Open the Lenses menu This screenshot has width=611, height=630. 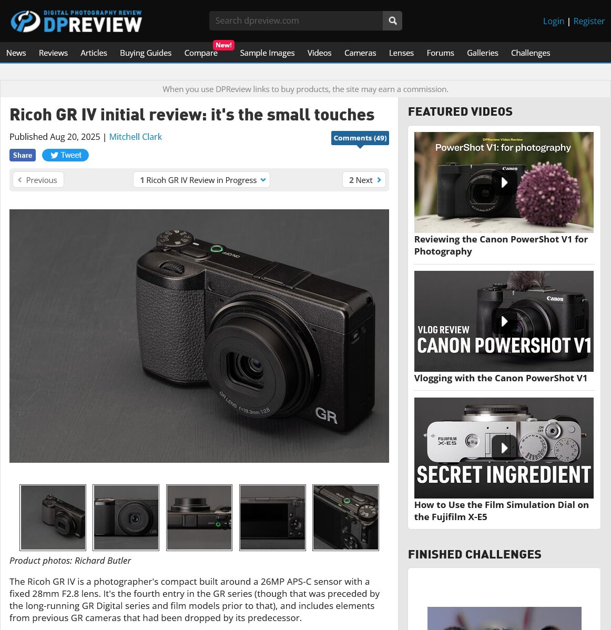click(401, 53)
